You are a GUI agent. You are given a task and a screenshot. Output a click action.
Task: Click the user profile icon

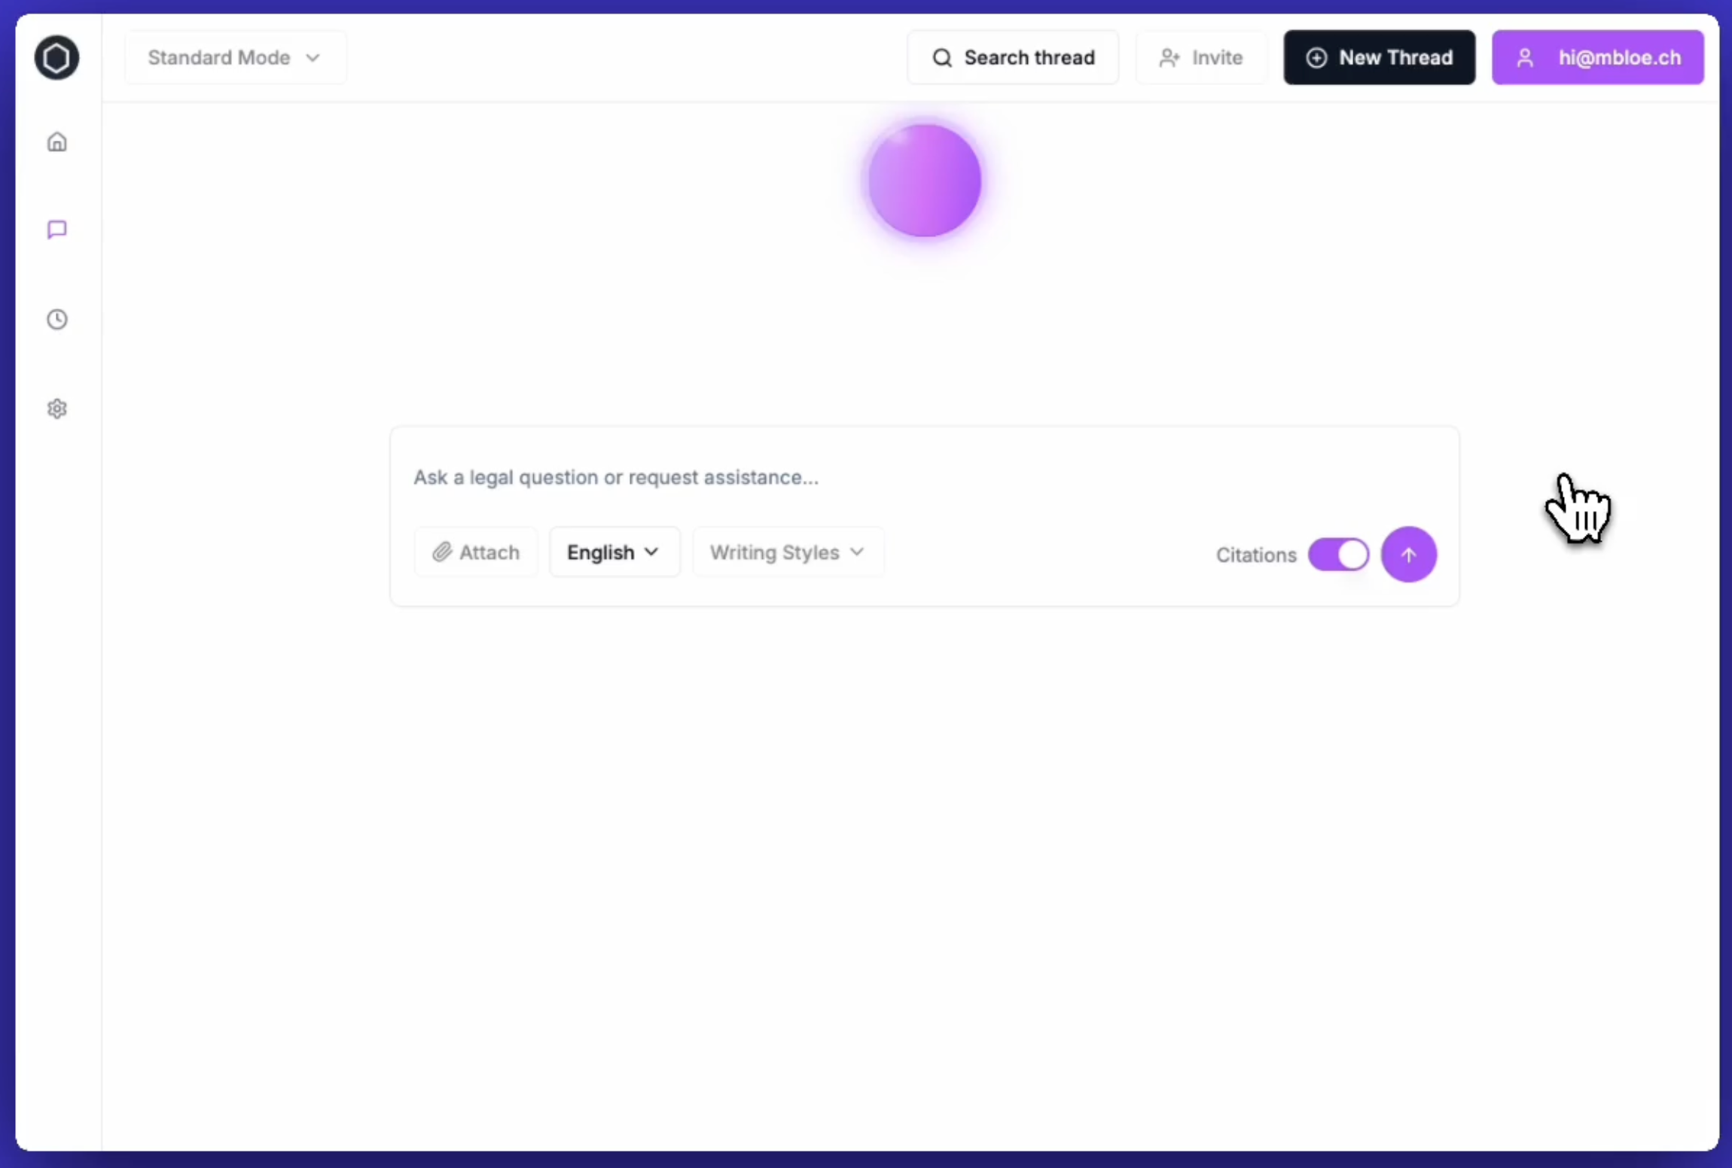1524,57
